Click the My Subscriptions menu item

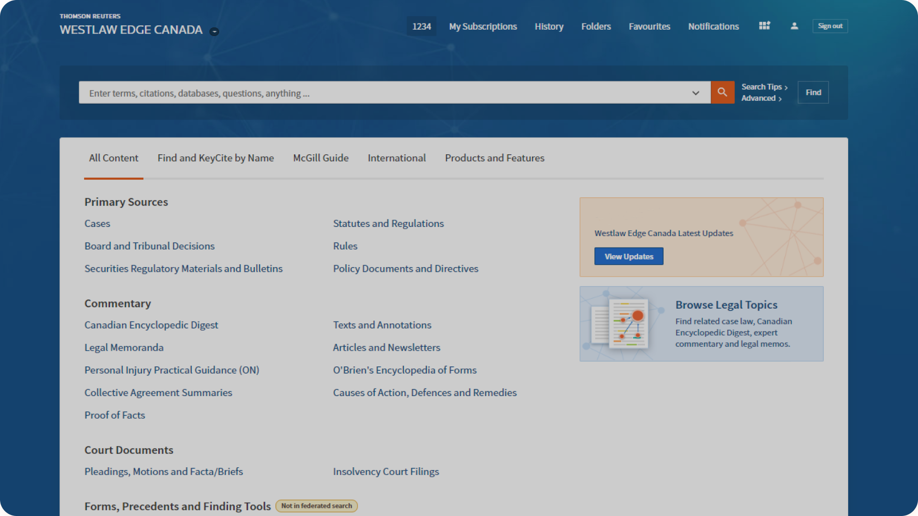click(482, 26)
